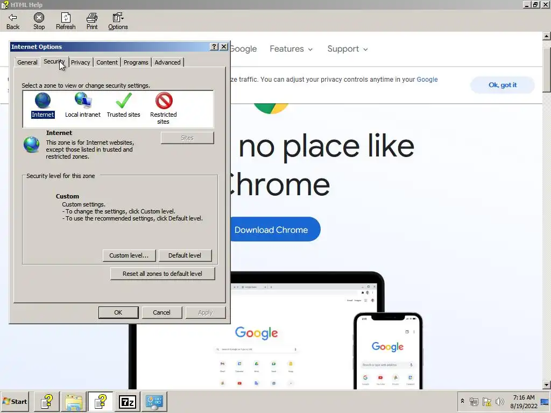Click the show desktop icon beside the clock
The image size is (551, 413).
point(545,402)
